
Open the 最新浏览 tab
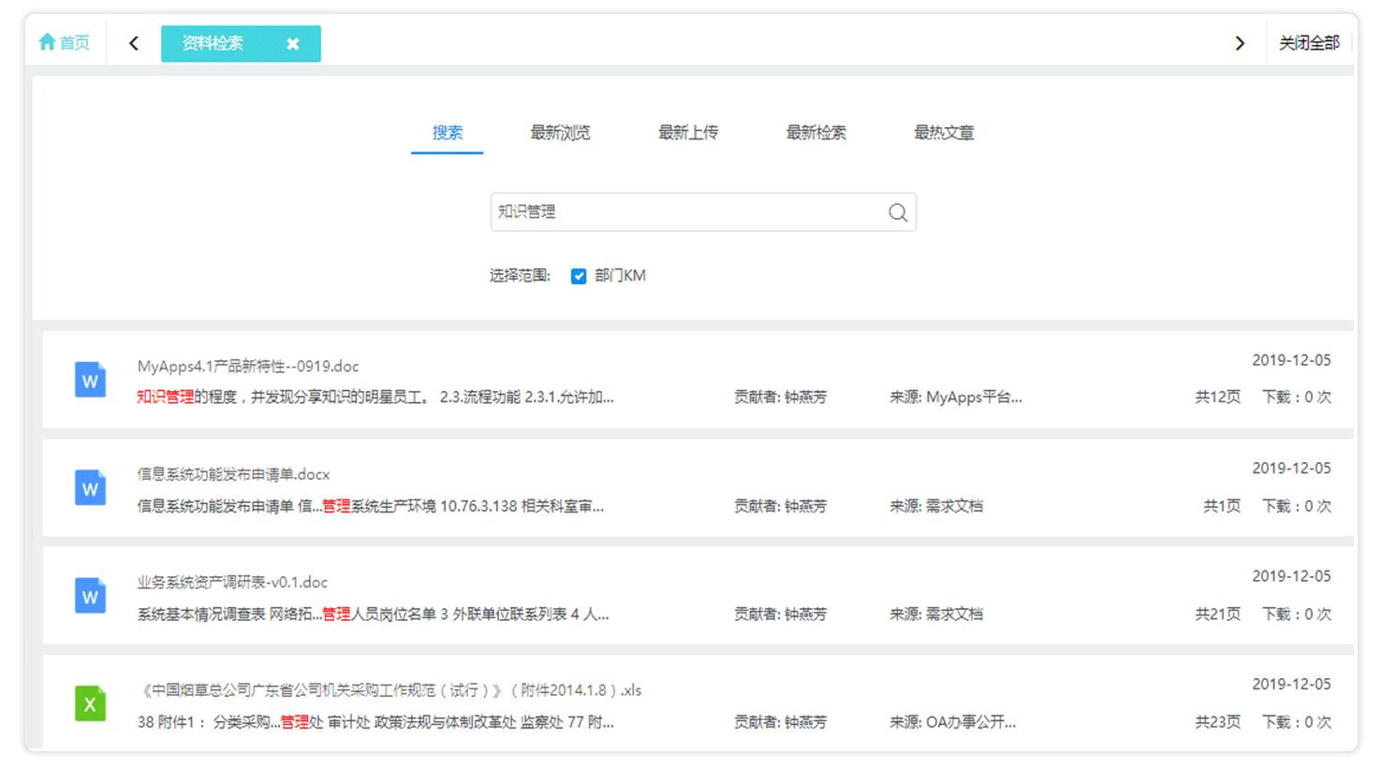[x=560, y=133]
